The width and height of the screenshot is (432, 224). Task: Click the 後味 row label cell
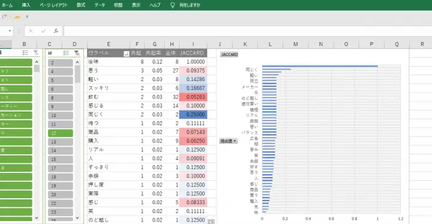[109, 62]
